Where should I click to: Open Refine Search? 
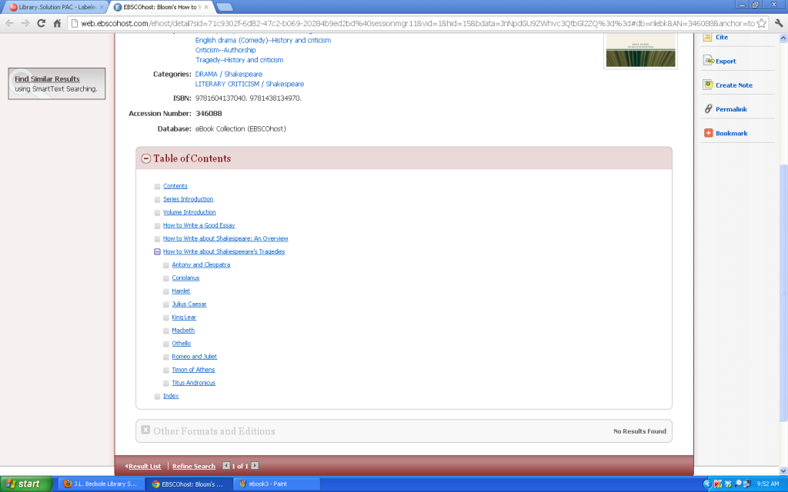point(193,466)
